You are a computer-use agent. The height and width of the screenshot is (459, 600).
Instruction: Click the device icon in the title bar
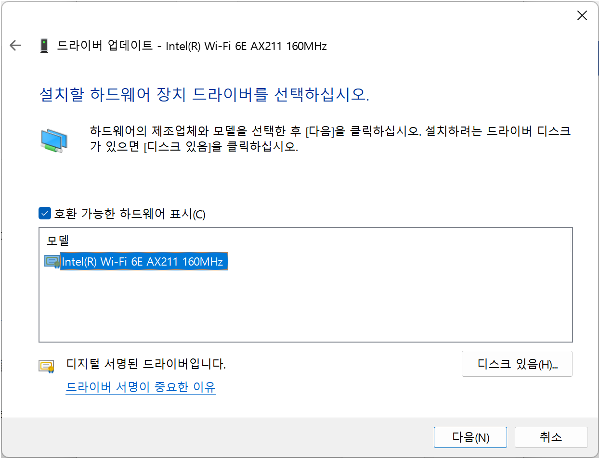click(44, 46)
